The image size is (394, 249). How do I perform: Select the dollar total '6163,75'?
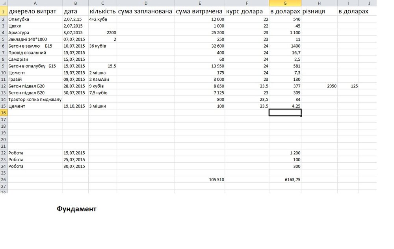[285, 180]
